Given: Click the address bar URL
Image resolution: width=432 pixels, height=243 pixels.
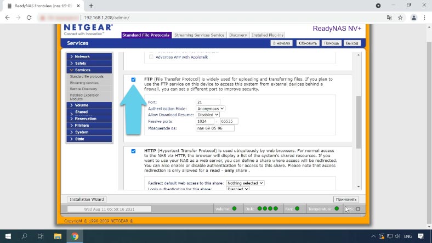Looking at the screenshot, I should click(106, 18).
